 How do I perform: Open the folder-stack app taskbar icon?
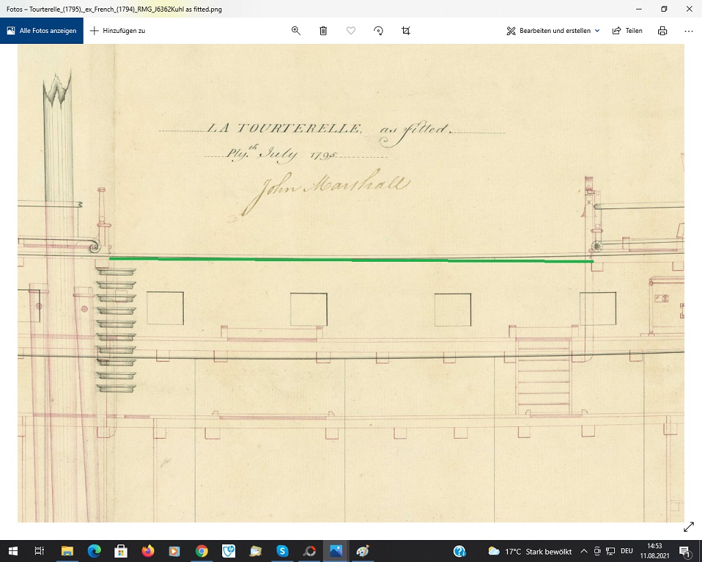(x=255, y=551)
